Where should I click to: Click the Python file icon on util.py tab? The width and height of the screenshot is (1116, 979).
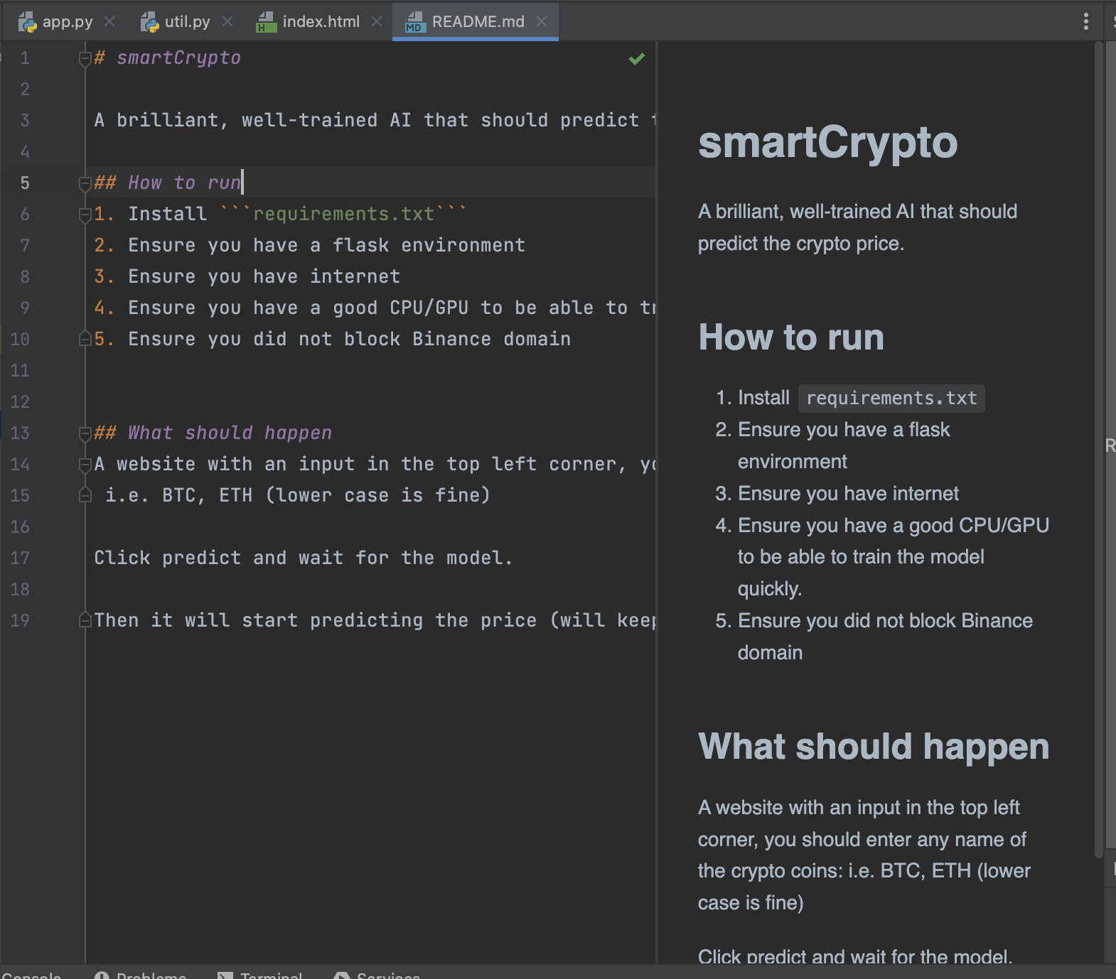point(149,22)
